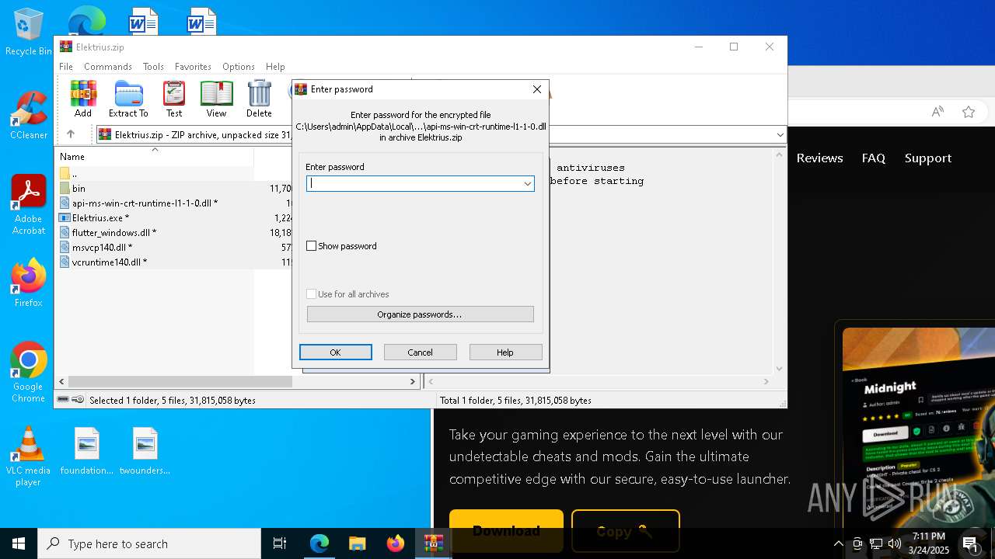Expand the archive path dropdown arrow

point(780,135)
